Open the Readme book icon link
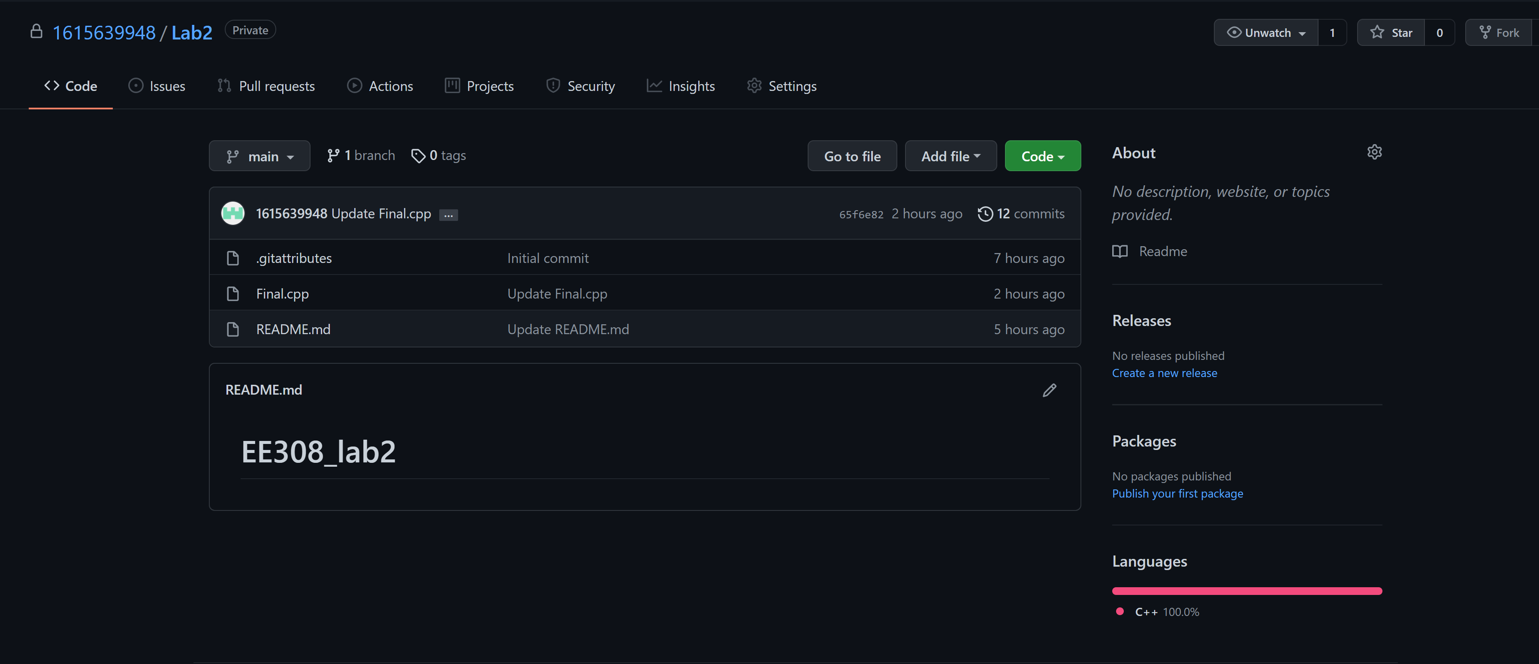The image size is (1539, 664). (x=1120, y=252)
